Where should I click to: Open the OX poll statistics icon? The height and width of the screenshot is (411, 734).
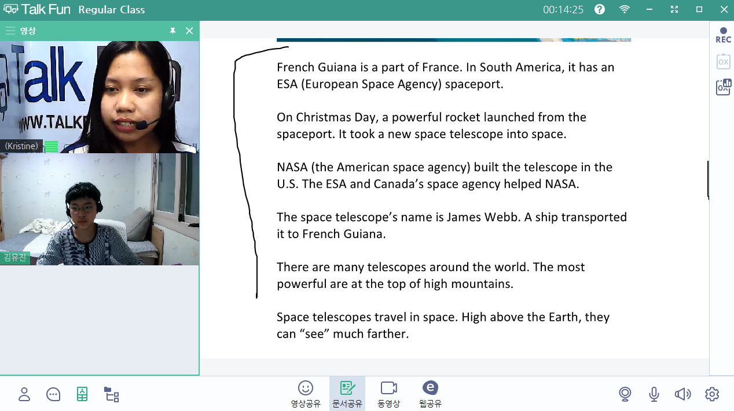[723, 87]
